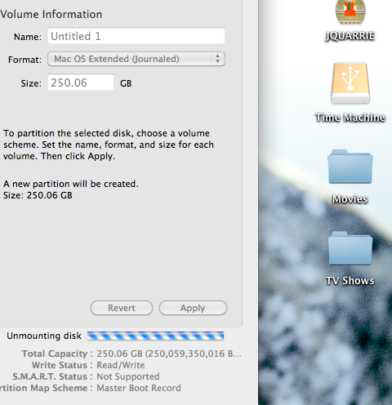This screenshot has width=392, height=405.
Task: Click the Revert button
Action: click(x=122, y=308)
